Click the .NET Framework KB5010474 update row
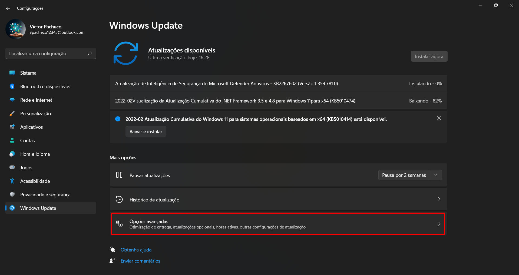Screen dimensions: 519x275 [x=278, y=101]
